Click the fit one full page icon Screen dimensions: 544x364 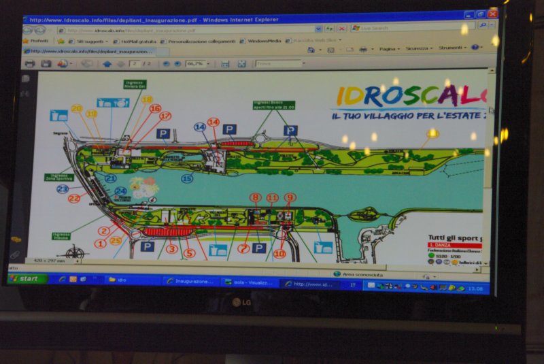coord(241,63)
